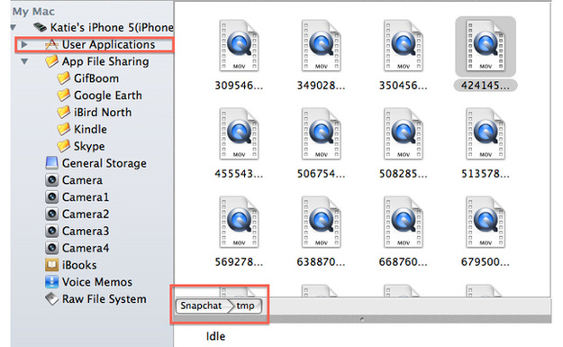Click the Camera item's camera icon
Image resolution: width=563 pixels, height=347 pixels.
[x=51, y=179]
